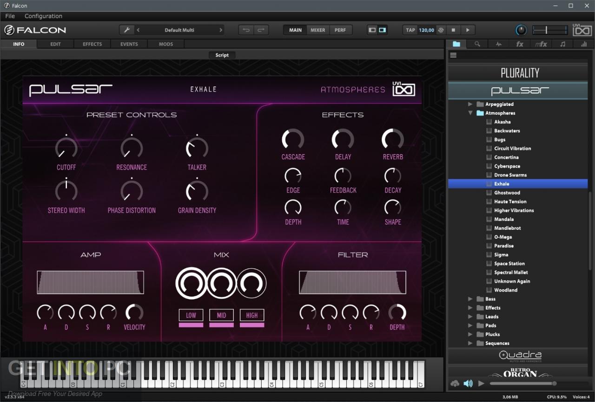Show the left sidebar panel layout icon
595x402 pixels.
[372, 30]
